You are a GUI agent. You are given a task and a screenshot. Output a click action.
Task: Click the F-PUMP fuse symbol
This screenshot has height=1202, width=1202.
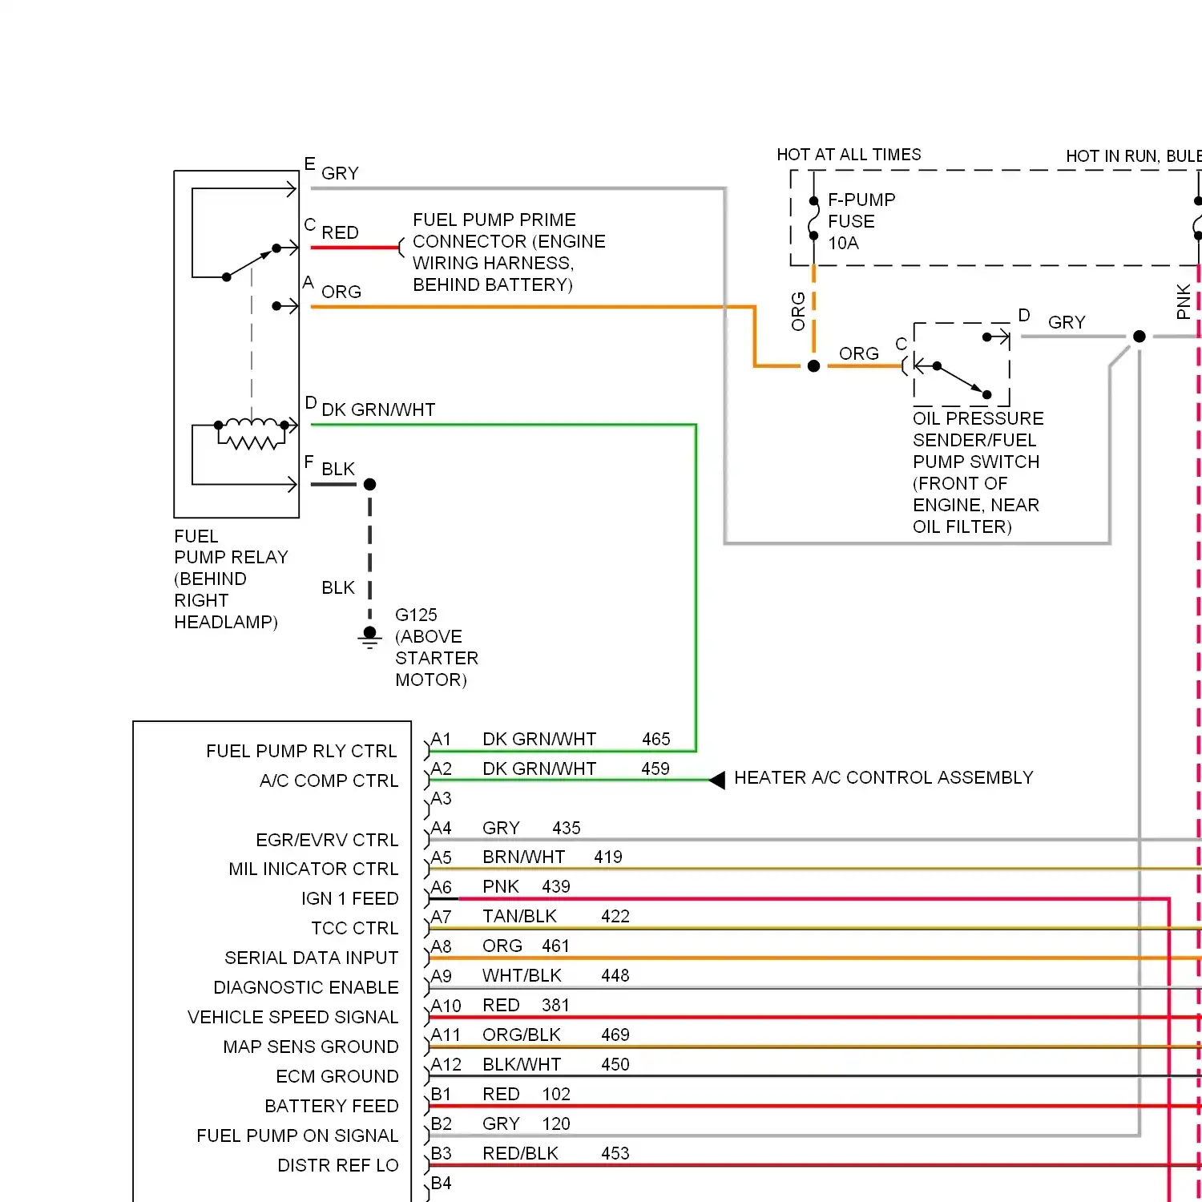click(813, 218)
